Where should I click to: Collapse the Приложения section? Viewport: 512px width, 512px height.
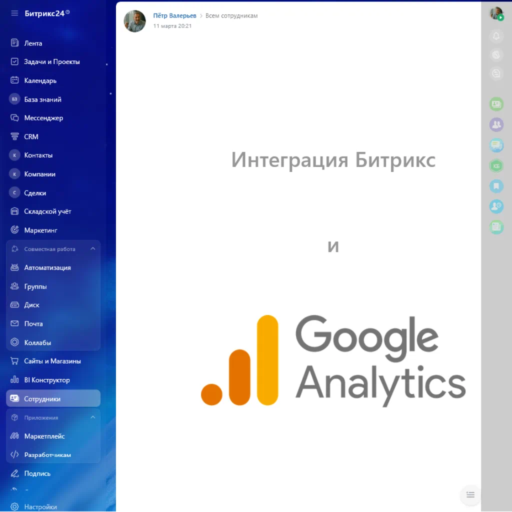click(x=92, y=417)
